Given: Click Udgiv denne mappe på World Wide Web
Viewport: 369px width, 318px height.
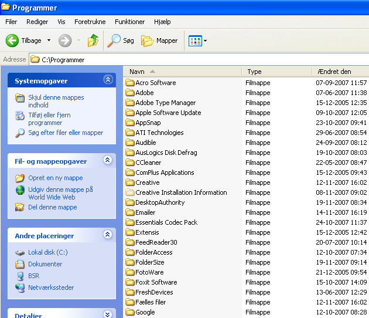Looking at the screenshot, I should 60,193.
